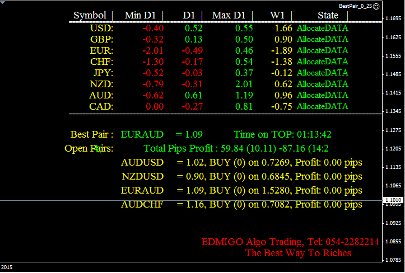Screen dimensions: 405x273
Task: Click AUD Max D1 value 1.19
Action: pos(244,95)
